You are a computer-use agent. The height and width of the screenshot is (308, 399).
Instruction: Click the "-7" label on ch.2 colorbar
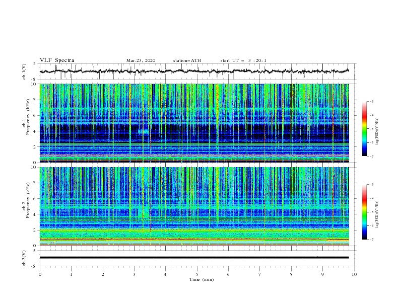tap(371, 240)
